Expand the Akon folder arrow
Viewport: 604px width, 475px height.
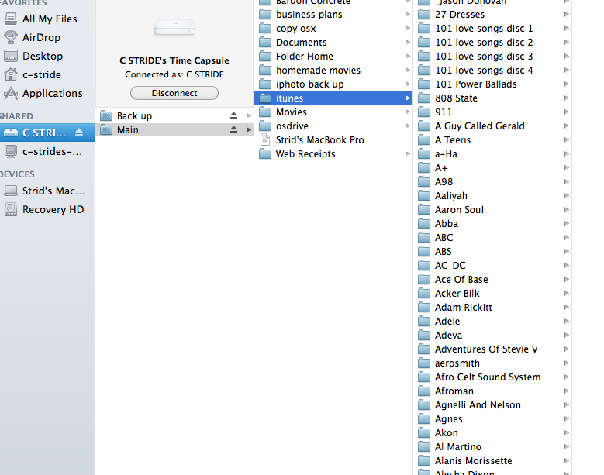pos(566,433)
